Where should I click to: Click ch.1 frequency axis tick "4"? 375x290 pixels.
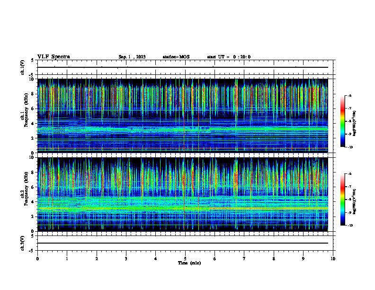[33, 124]
